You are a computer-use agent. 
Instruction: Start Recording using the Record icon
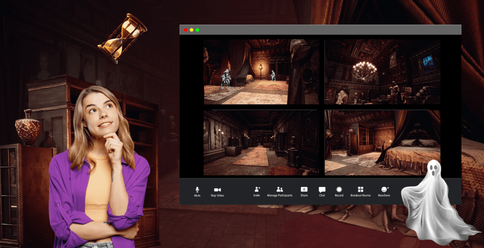click(x=339, y=189)
